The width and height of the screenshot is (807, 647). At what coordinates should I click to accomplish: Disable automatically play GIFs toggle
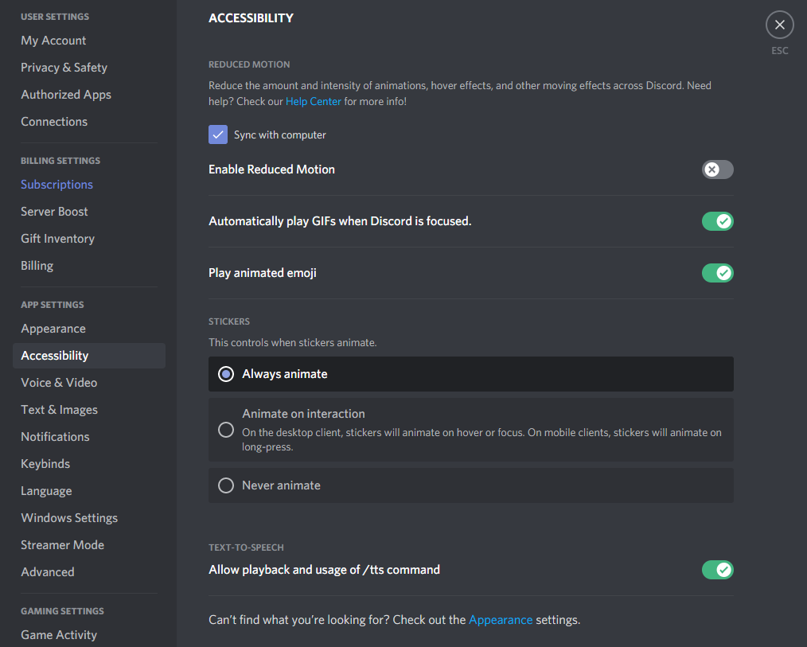(x=717, y=221)
